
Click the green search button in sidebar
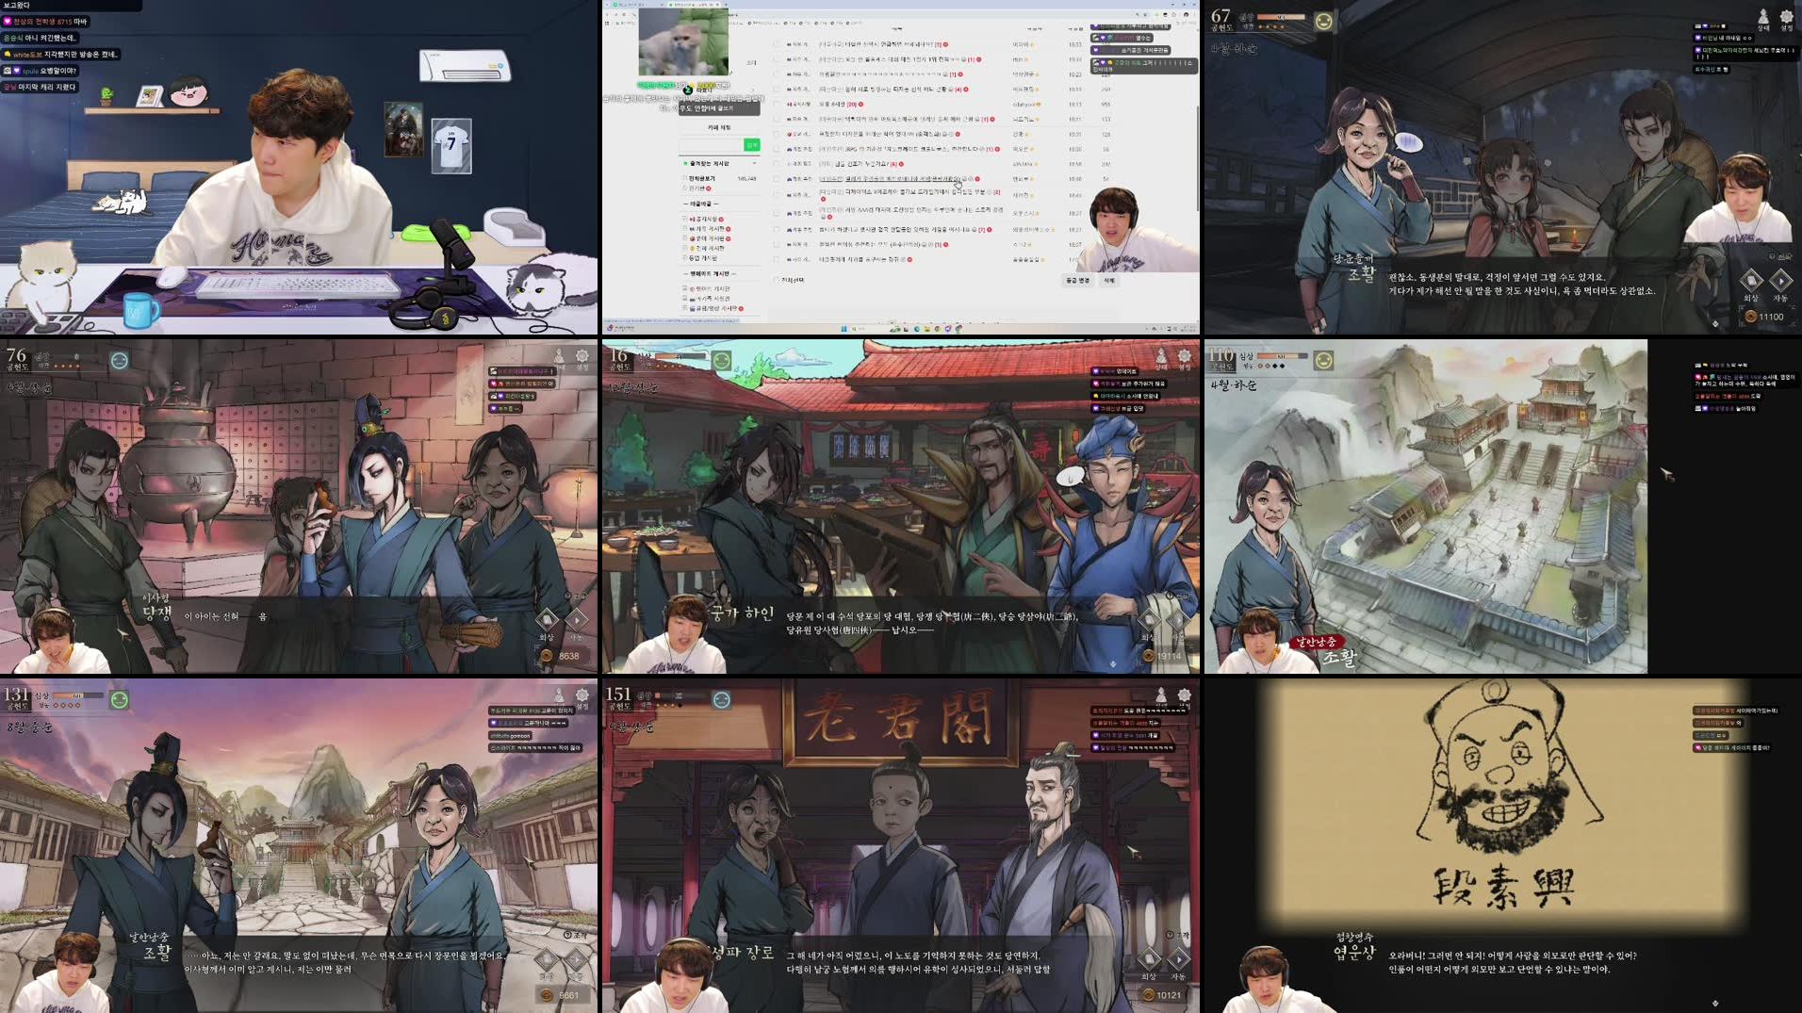[752, 144]
